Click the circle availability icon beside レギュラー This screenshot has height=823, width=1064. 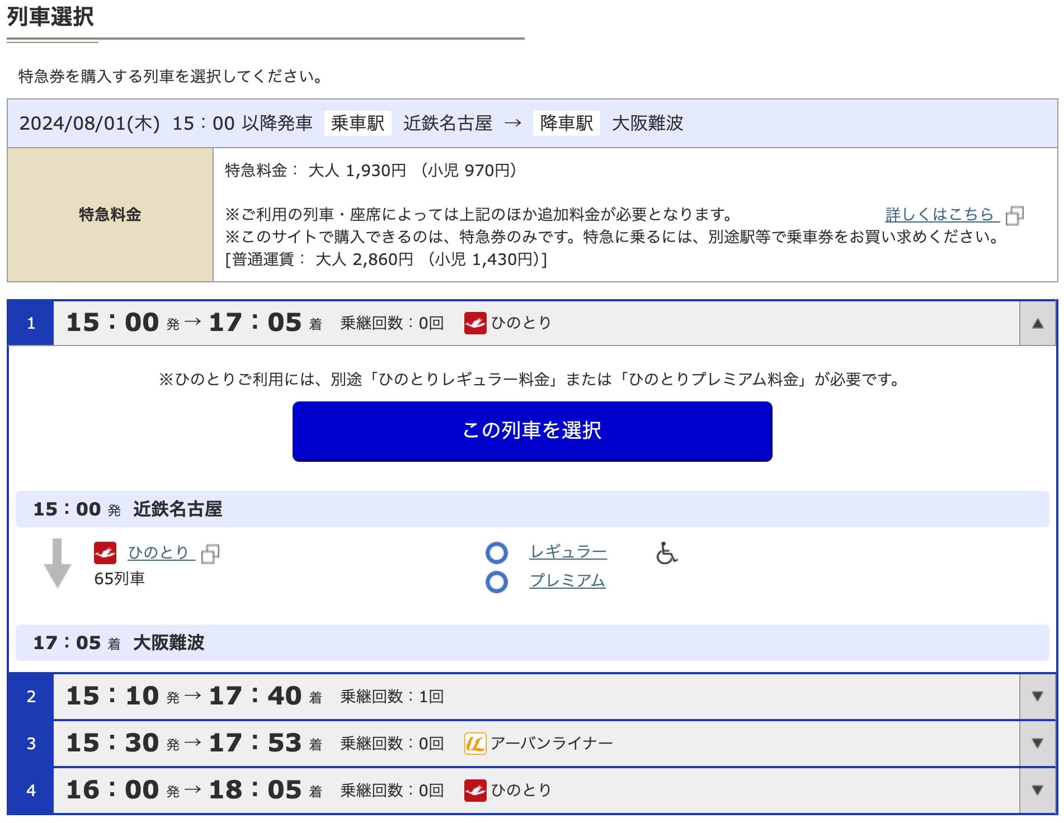(497, 553)
